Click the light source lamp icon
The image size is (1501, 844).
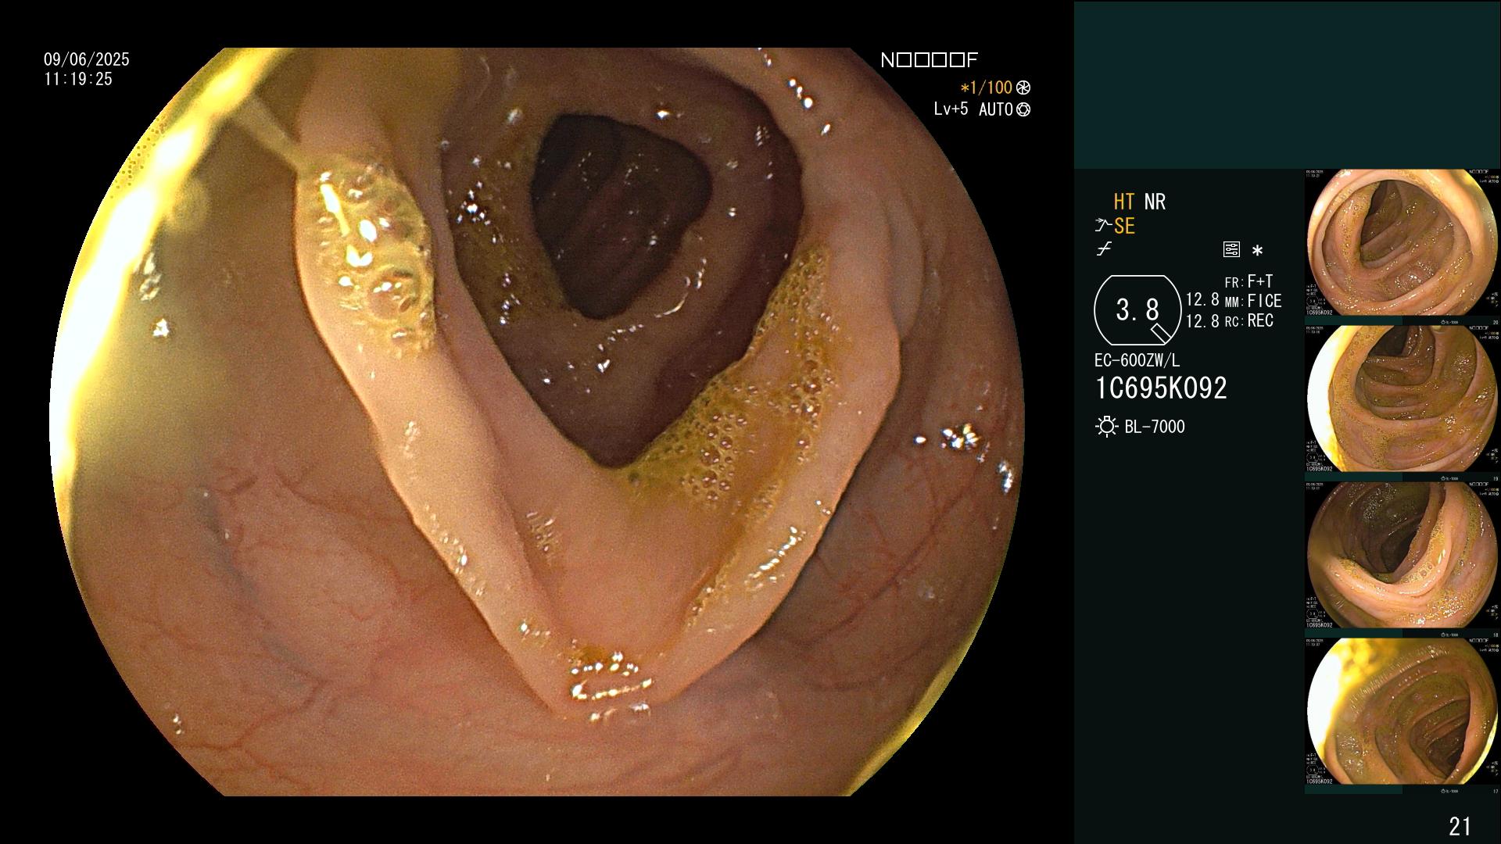click(x=1106, y=427)
